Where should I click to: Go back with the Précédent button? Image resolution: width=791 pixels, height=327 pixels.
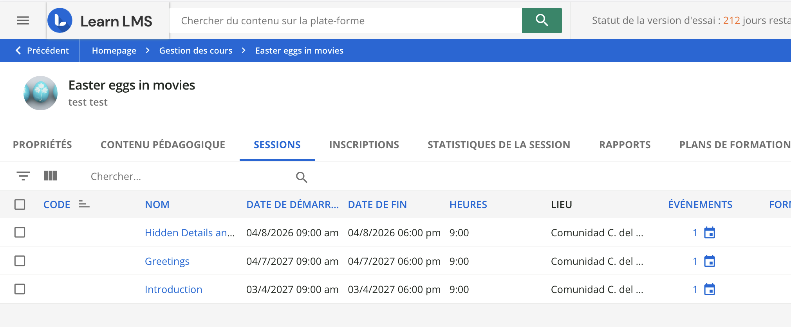pos(42,50)
